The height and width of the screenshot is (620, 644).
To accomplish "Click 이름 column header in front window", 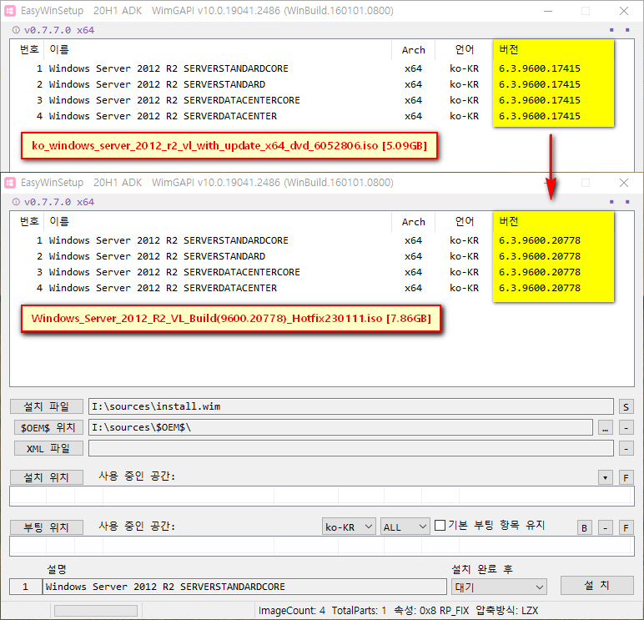I will (x=218, y=221).
